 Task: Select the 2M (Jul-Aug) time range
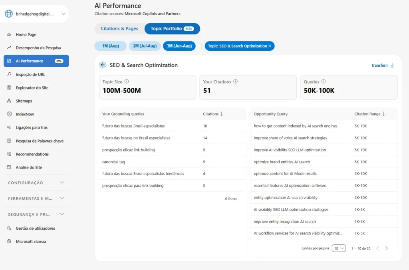(145, 46)
